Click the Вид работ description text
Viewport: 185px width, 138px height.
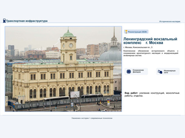click(152, 94)
